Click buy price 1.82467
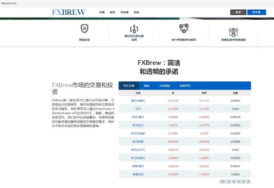Viewport: 274px width, 188px height. pyautogui.click(x=204, y=166)
